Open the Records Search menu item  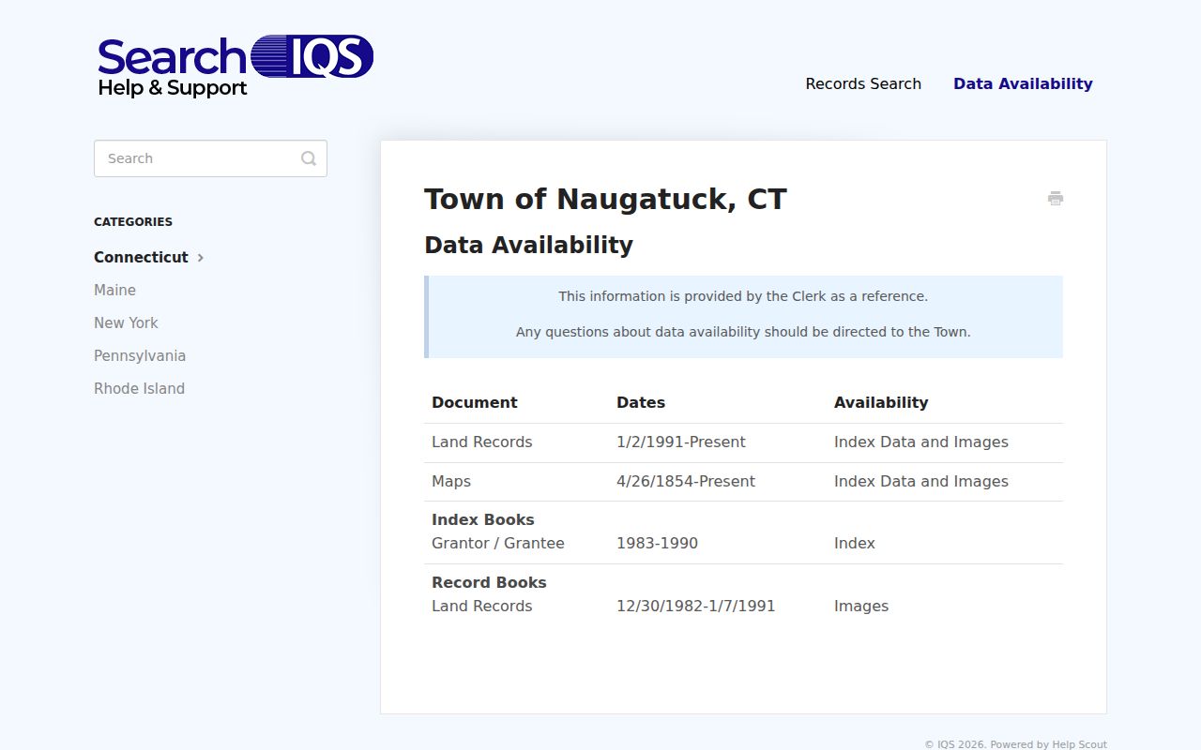click(863, 83)
